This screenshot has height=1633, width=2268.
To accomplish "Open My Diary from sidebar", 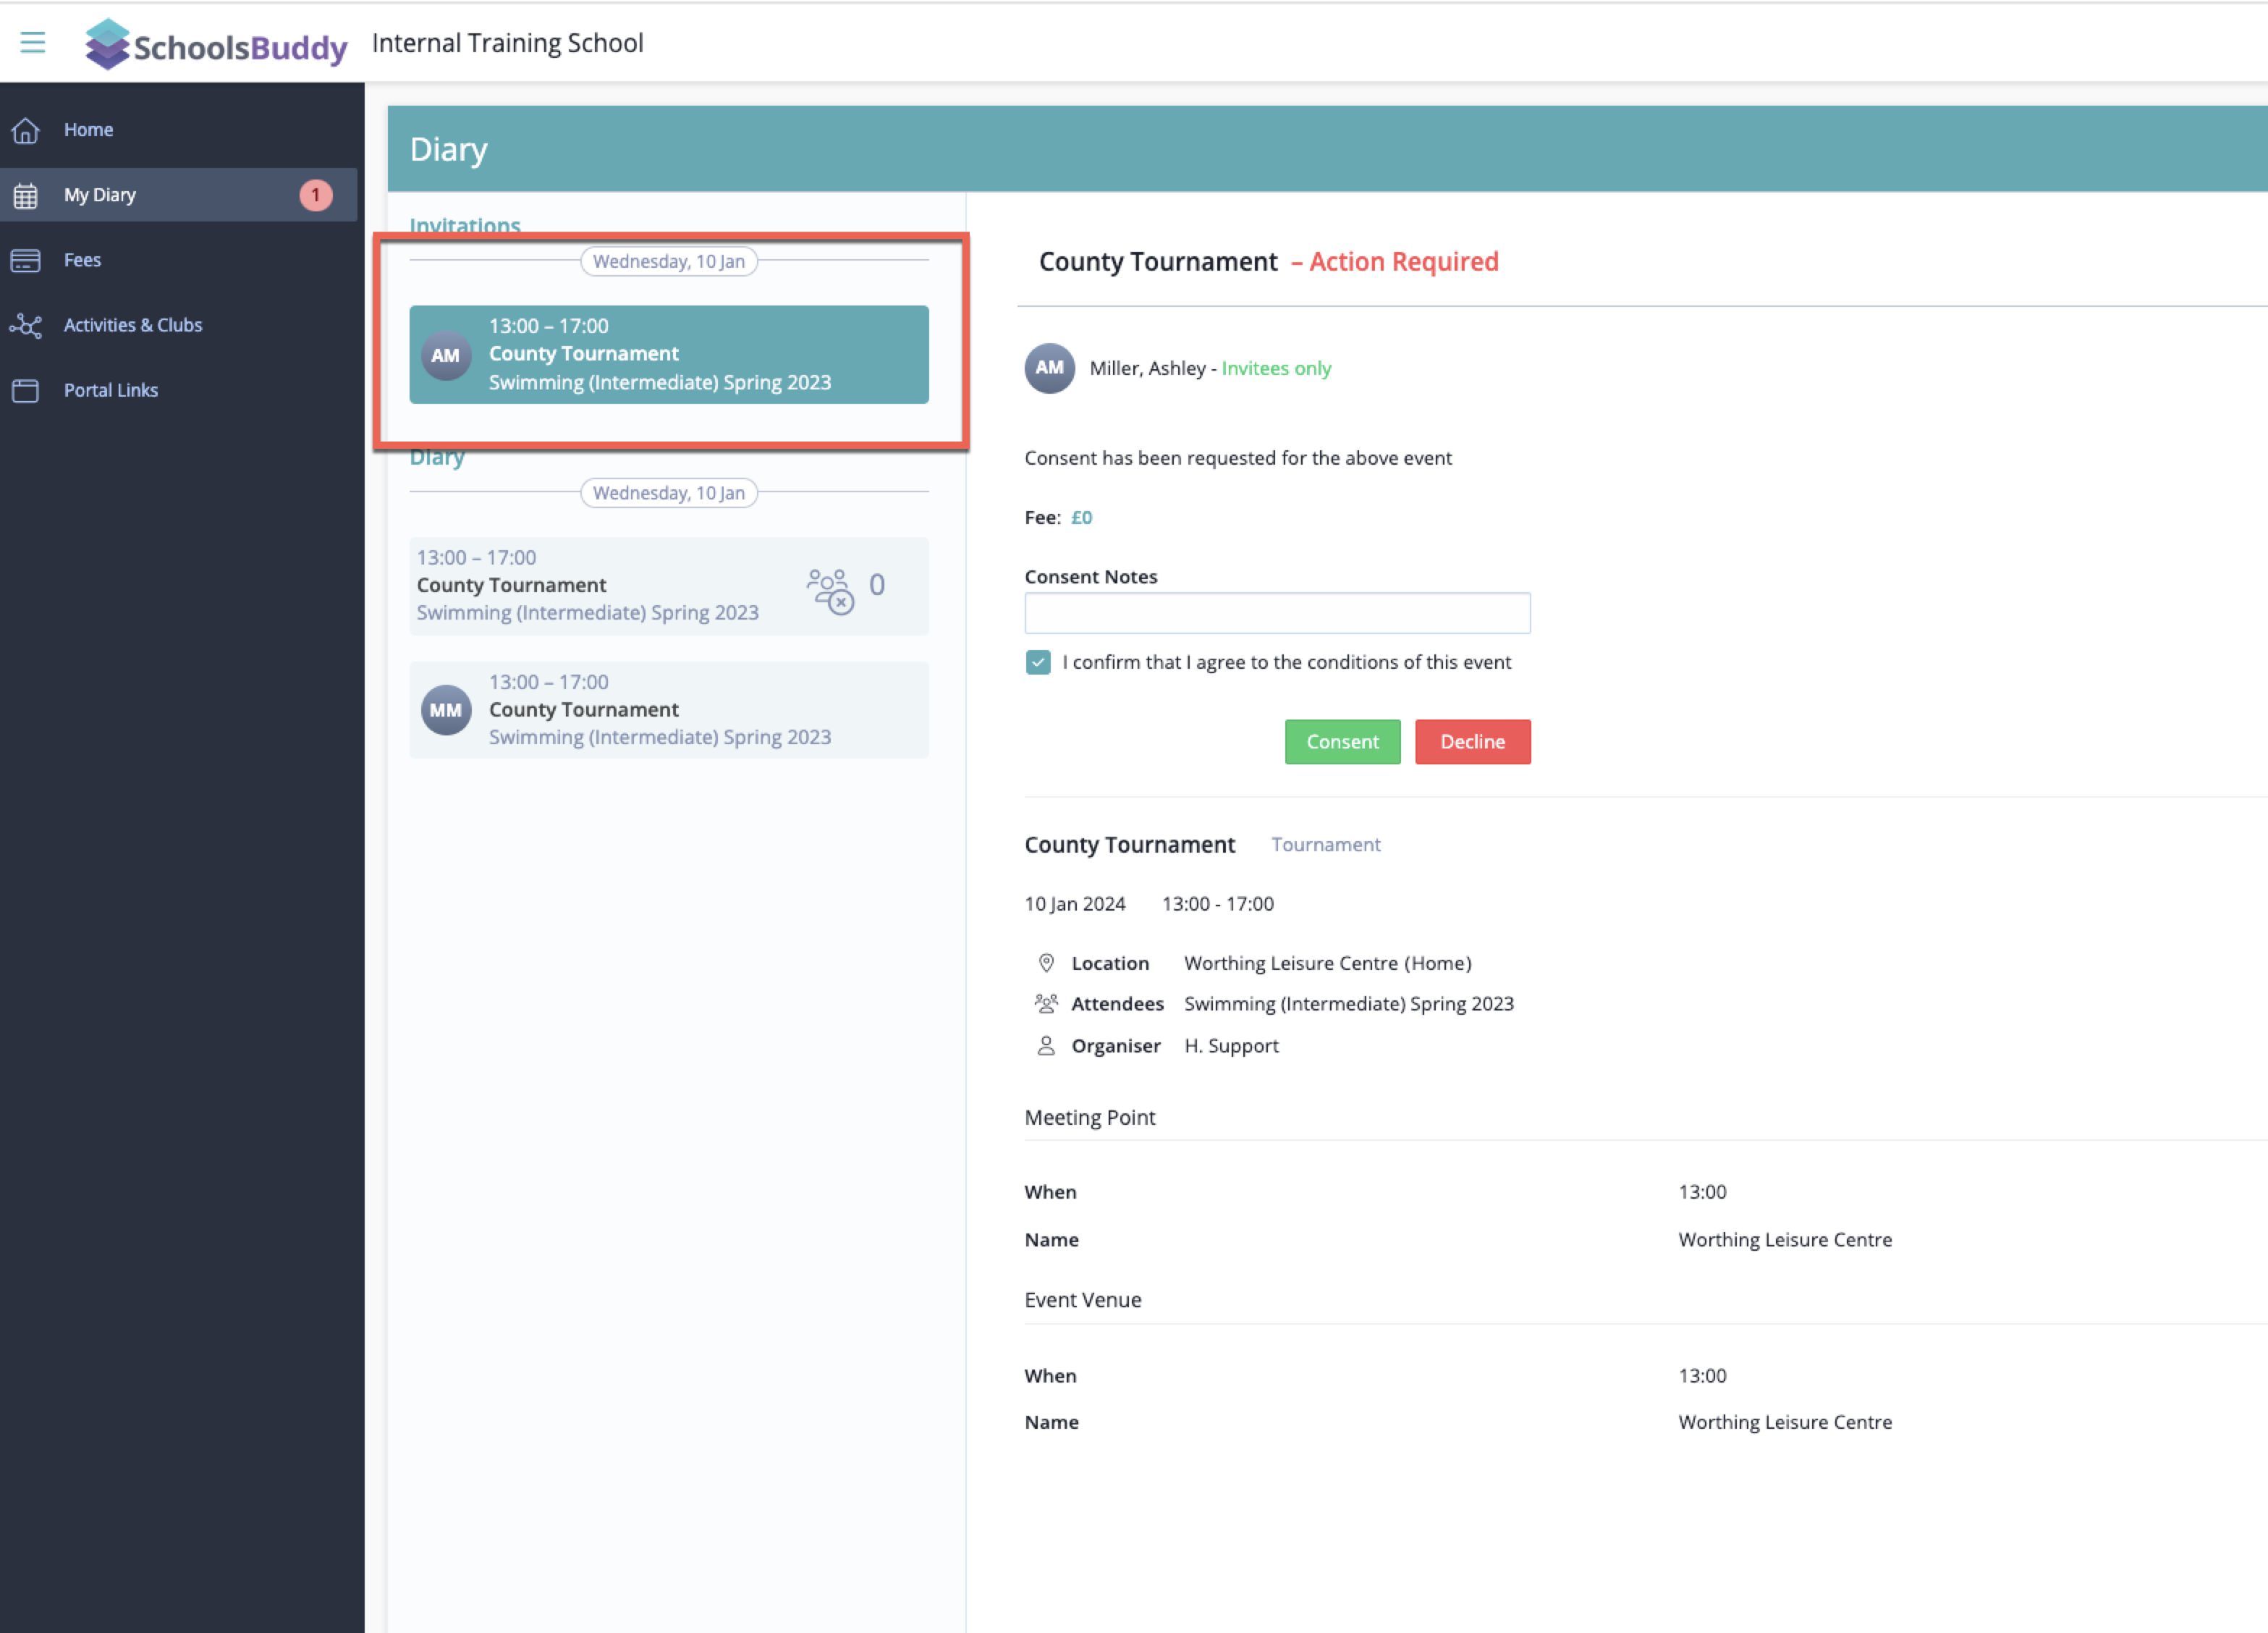I will pyautogui.click(x=100, y=195).
